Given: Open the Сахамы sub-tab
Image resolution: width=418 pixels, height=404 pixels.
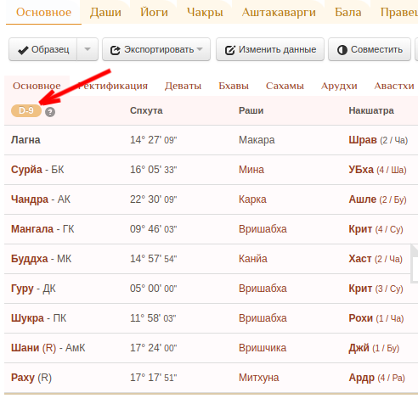Looking at the screenshot, I should (x=285, y=86).
